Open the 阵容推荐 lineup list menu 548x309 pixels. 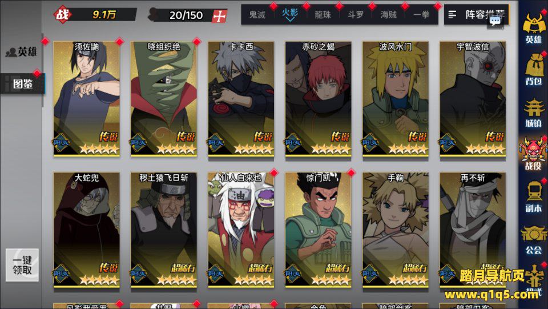[477, 14]
